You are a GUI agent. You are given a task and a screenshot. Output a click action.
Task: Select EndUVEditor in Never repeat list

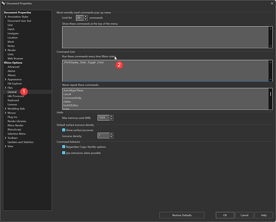pos(71,105)
